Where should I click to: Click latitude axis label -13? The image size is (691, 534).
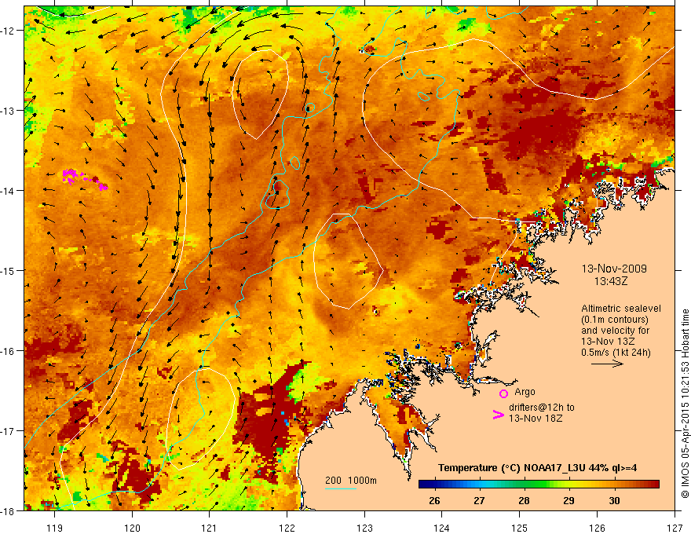pos(9,111)
